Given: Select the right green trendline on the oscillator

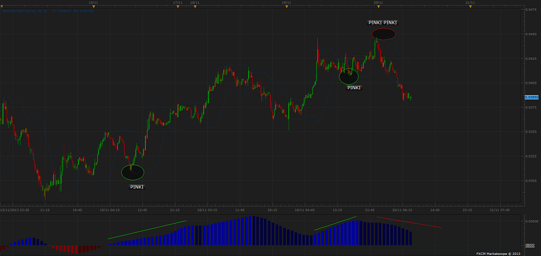Looking at the screenshot, I should click(335, 224).
